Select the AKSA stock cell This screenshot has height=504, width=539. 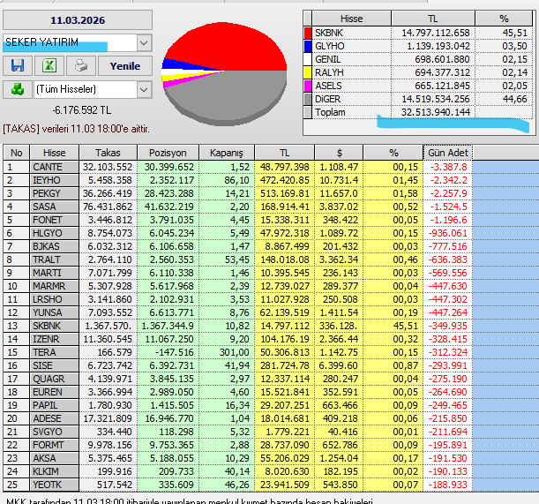[55, 459]
